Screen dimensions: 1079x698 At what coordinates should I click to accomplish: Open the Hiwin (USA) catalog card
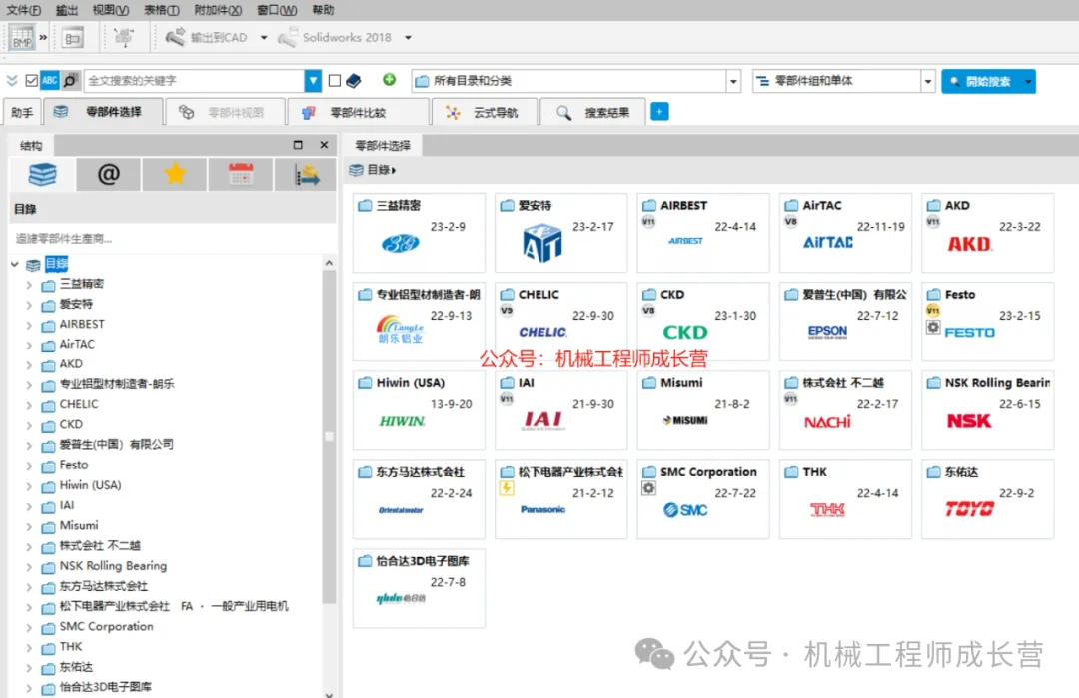click(x=419, y=410)
